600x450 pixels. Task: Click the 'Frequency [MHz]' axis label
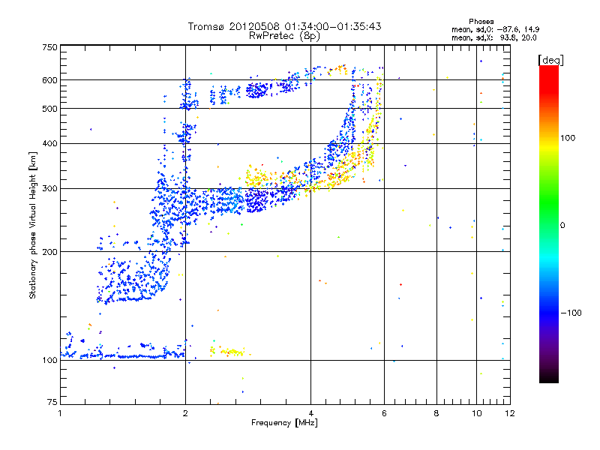284,423
